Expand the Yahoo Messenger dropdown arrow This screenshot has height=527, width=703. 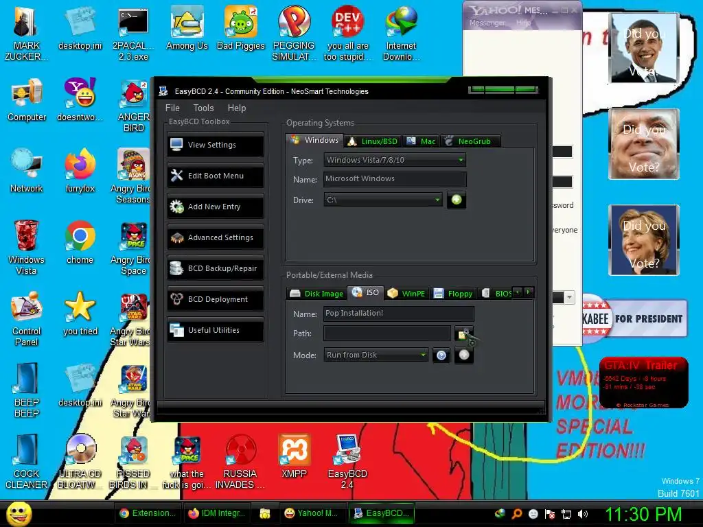pos(569,297)
